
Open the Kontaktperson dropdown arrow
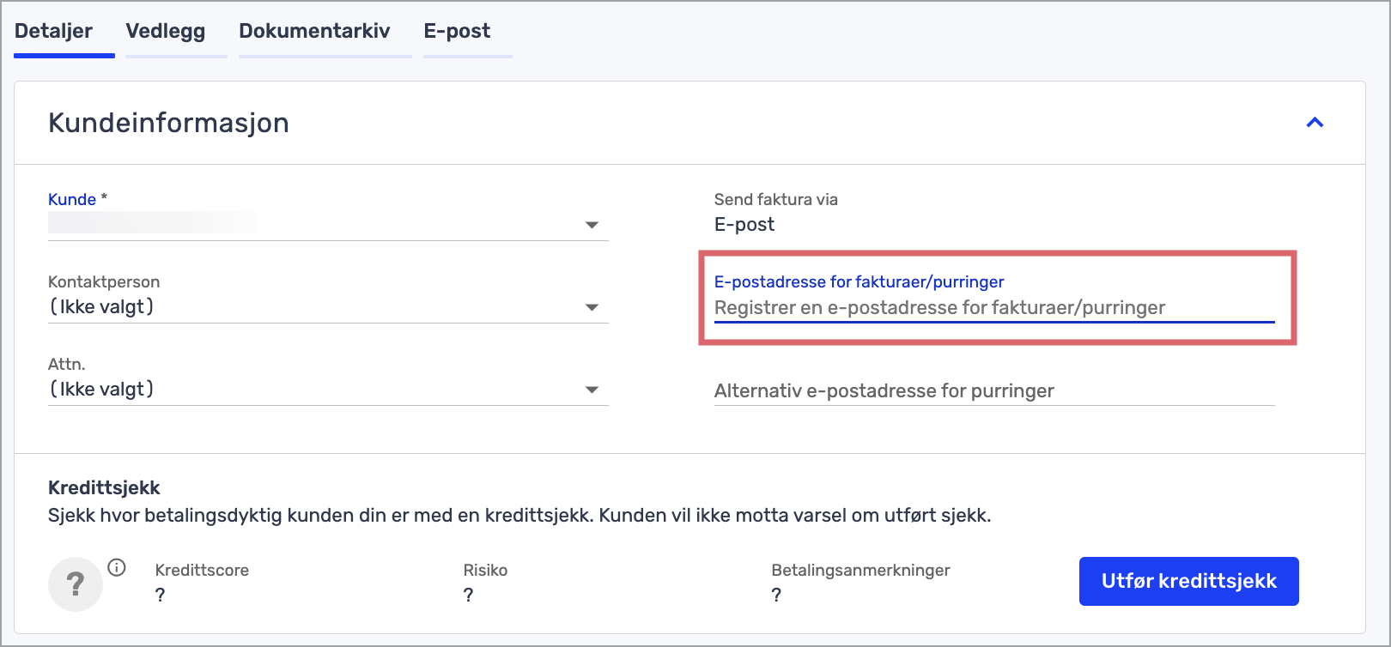[x=592, y=307]
